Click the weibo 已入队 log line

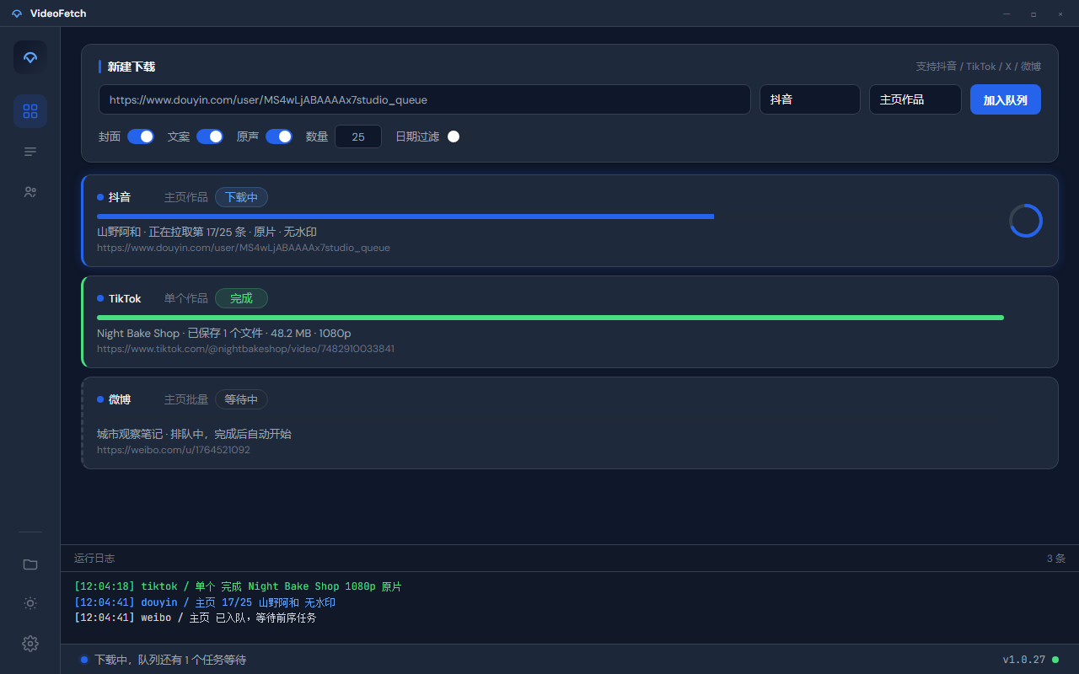[x=196, y=618]
